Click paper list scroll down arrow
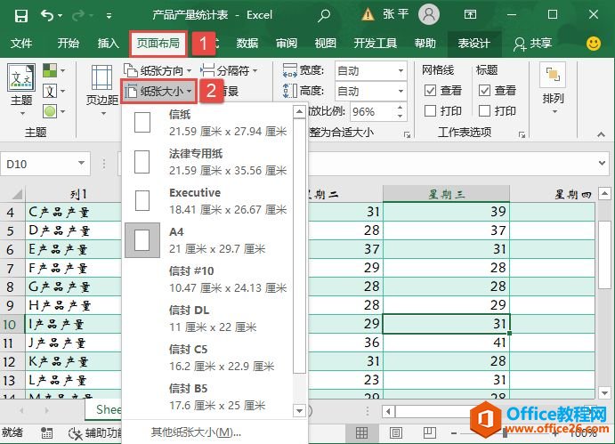This screenshot has height=444, width=615. (299, 411)
